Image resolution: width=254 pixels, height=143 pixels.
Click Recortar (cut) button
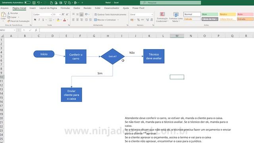(13, 13)
